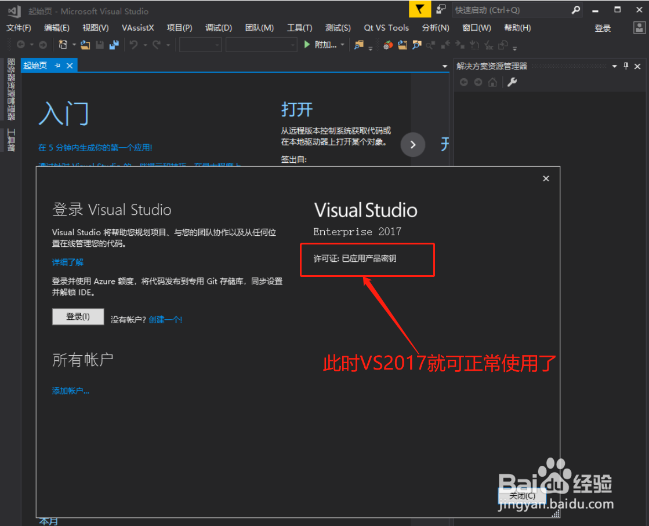Expand the New Project dropdown arrow

point(74,45)
